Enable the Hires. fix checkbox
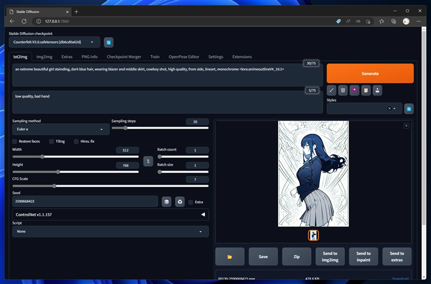 click(76, 141)
